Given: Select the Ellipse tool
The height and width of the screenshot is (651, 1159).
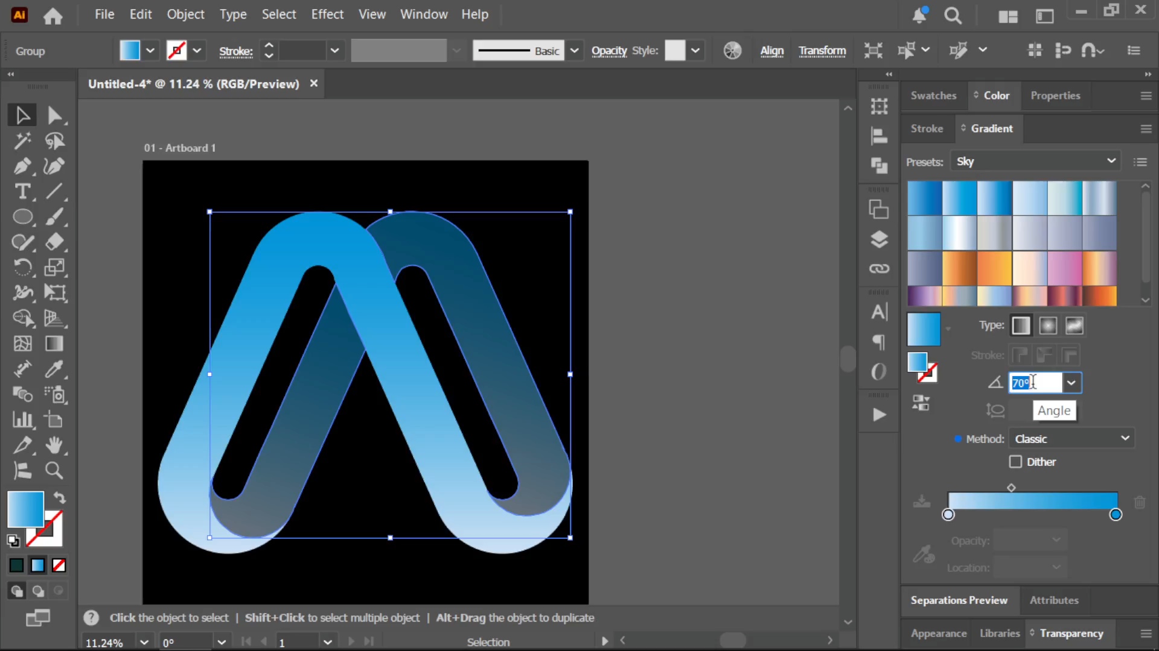Looking at the screenshot, I should click(x=22, y=217).
